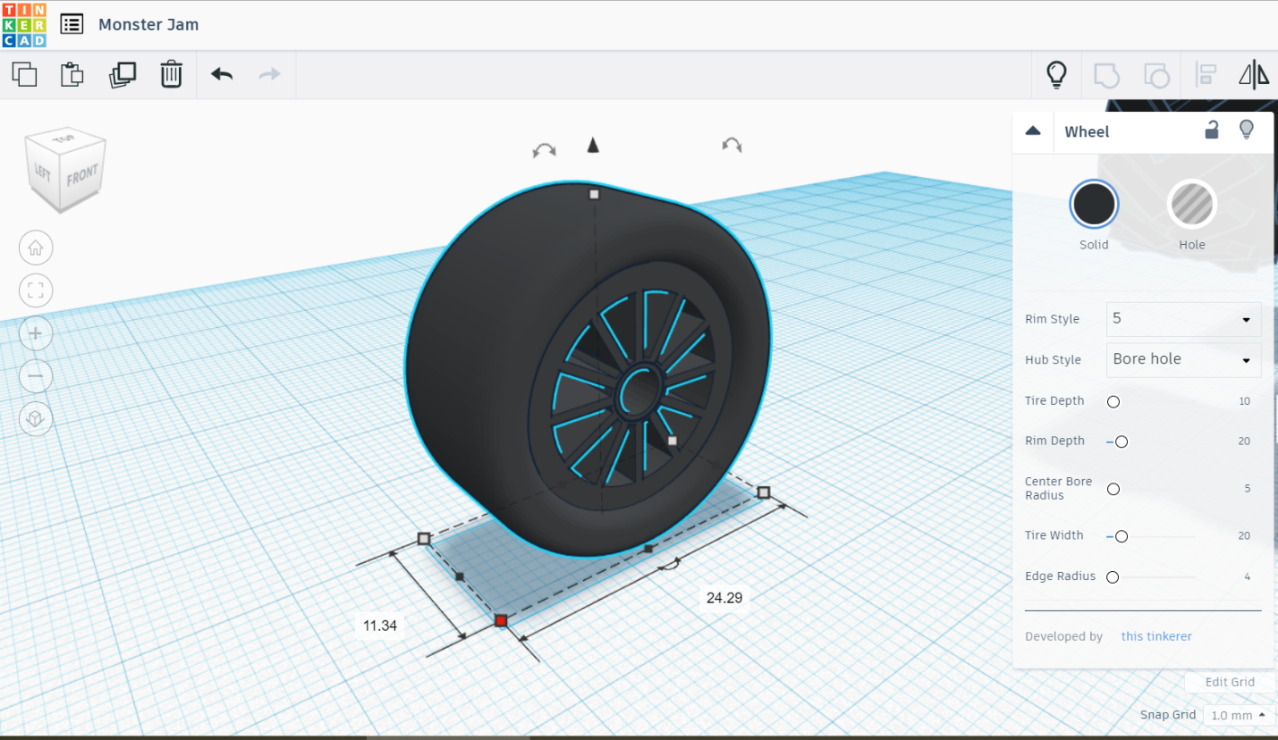Select the Hole shape option
Viewport: 1278px width, 740px height.
pyautogui.click(x=1192, y=205)
